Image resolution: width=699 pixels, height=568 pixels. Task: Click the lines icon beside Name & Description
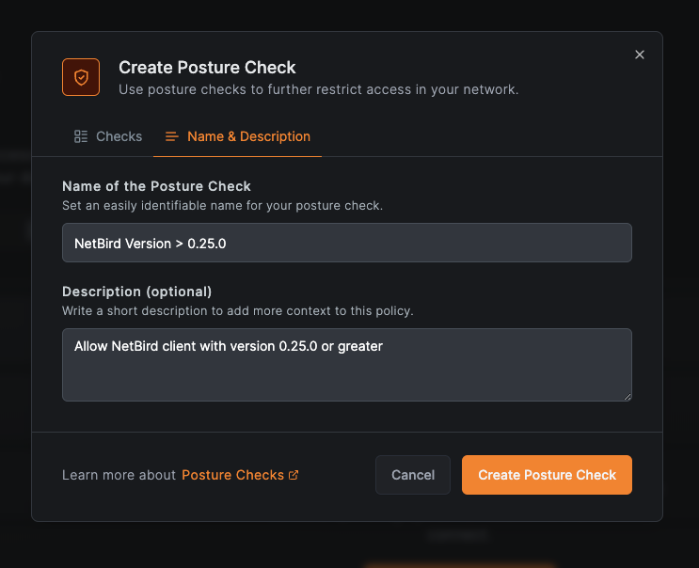click(172, 136)
